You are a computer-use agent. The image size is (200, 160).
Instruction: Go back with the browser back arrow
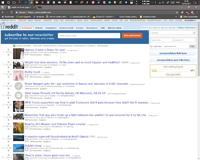click(3, 12)
